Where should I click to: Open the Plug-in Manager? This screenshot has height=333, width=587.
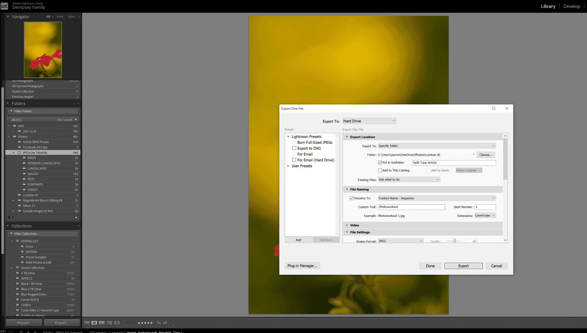(302, 266)
